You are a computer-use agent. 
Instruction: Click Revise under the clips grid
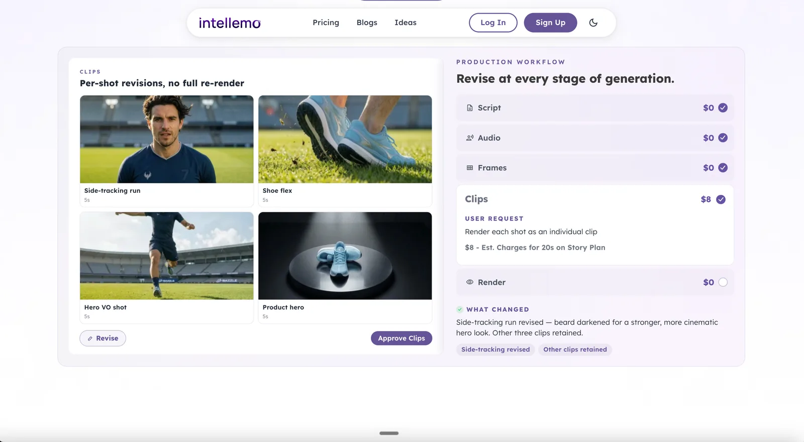pyautogui.click(x=103, y=339)
